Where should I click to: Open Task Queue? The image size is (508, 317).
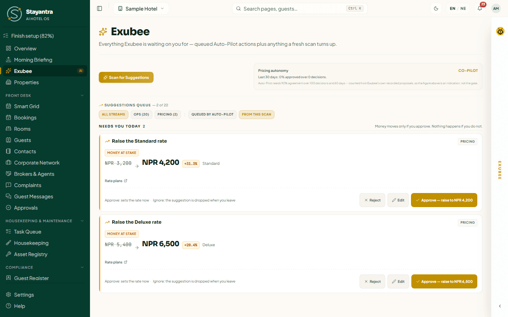click(45, 232)
